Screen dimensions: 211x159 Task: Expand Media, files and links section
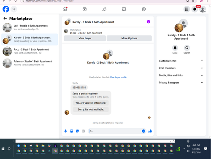click(x=181, y=75)
